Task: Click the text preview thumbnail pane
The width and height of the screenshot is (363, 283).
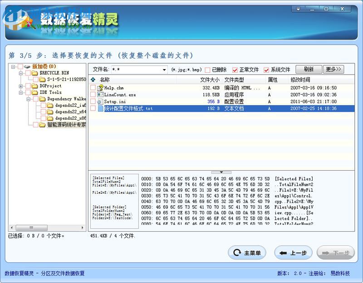Action: 114,201
